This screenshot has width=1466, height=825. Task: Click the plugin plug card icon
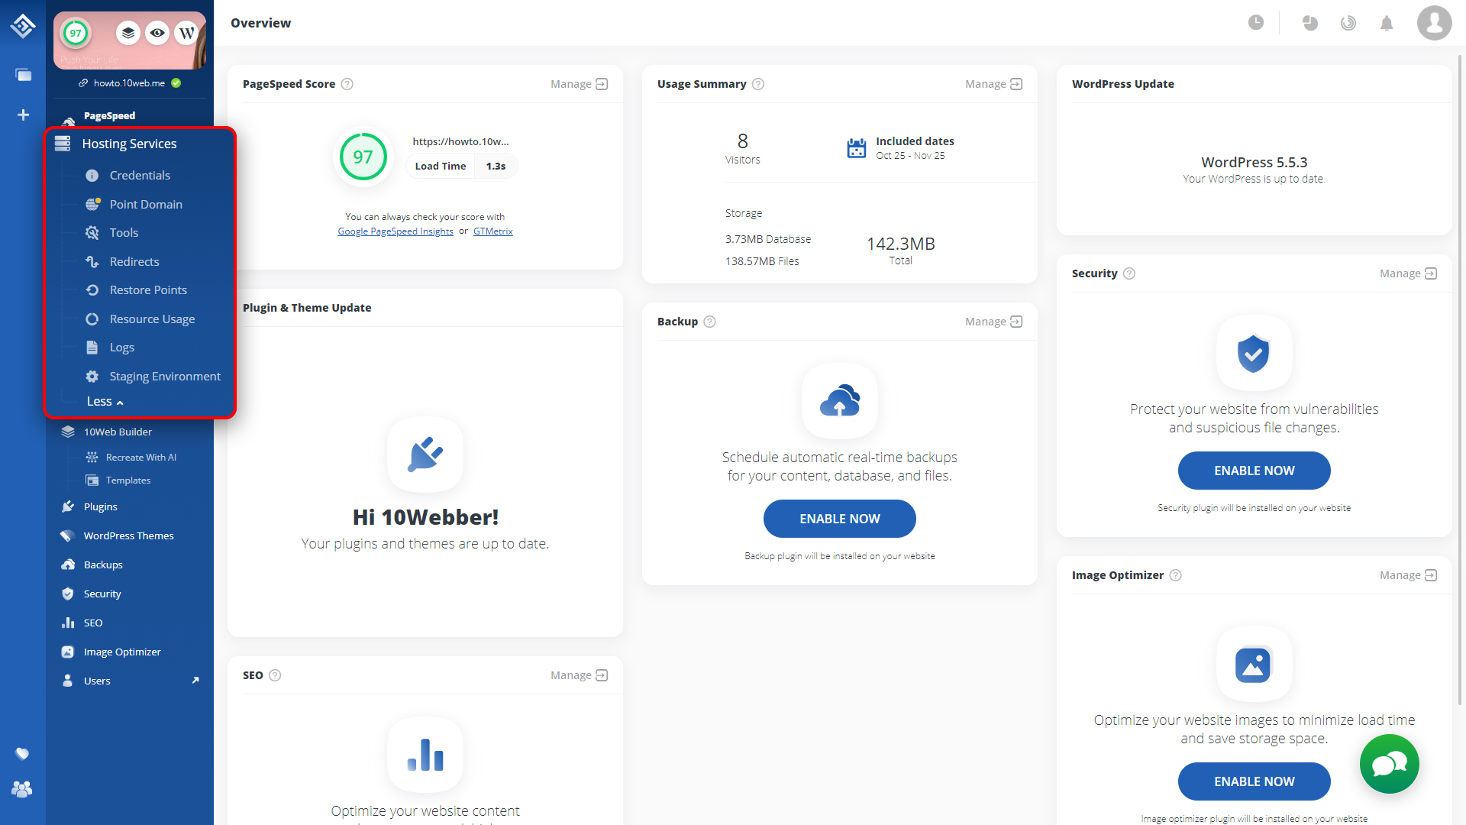tap(425, 455)
